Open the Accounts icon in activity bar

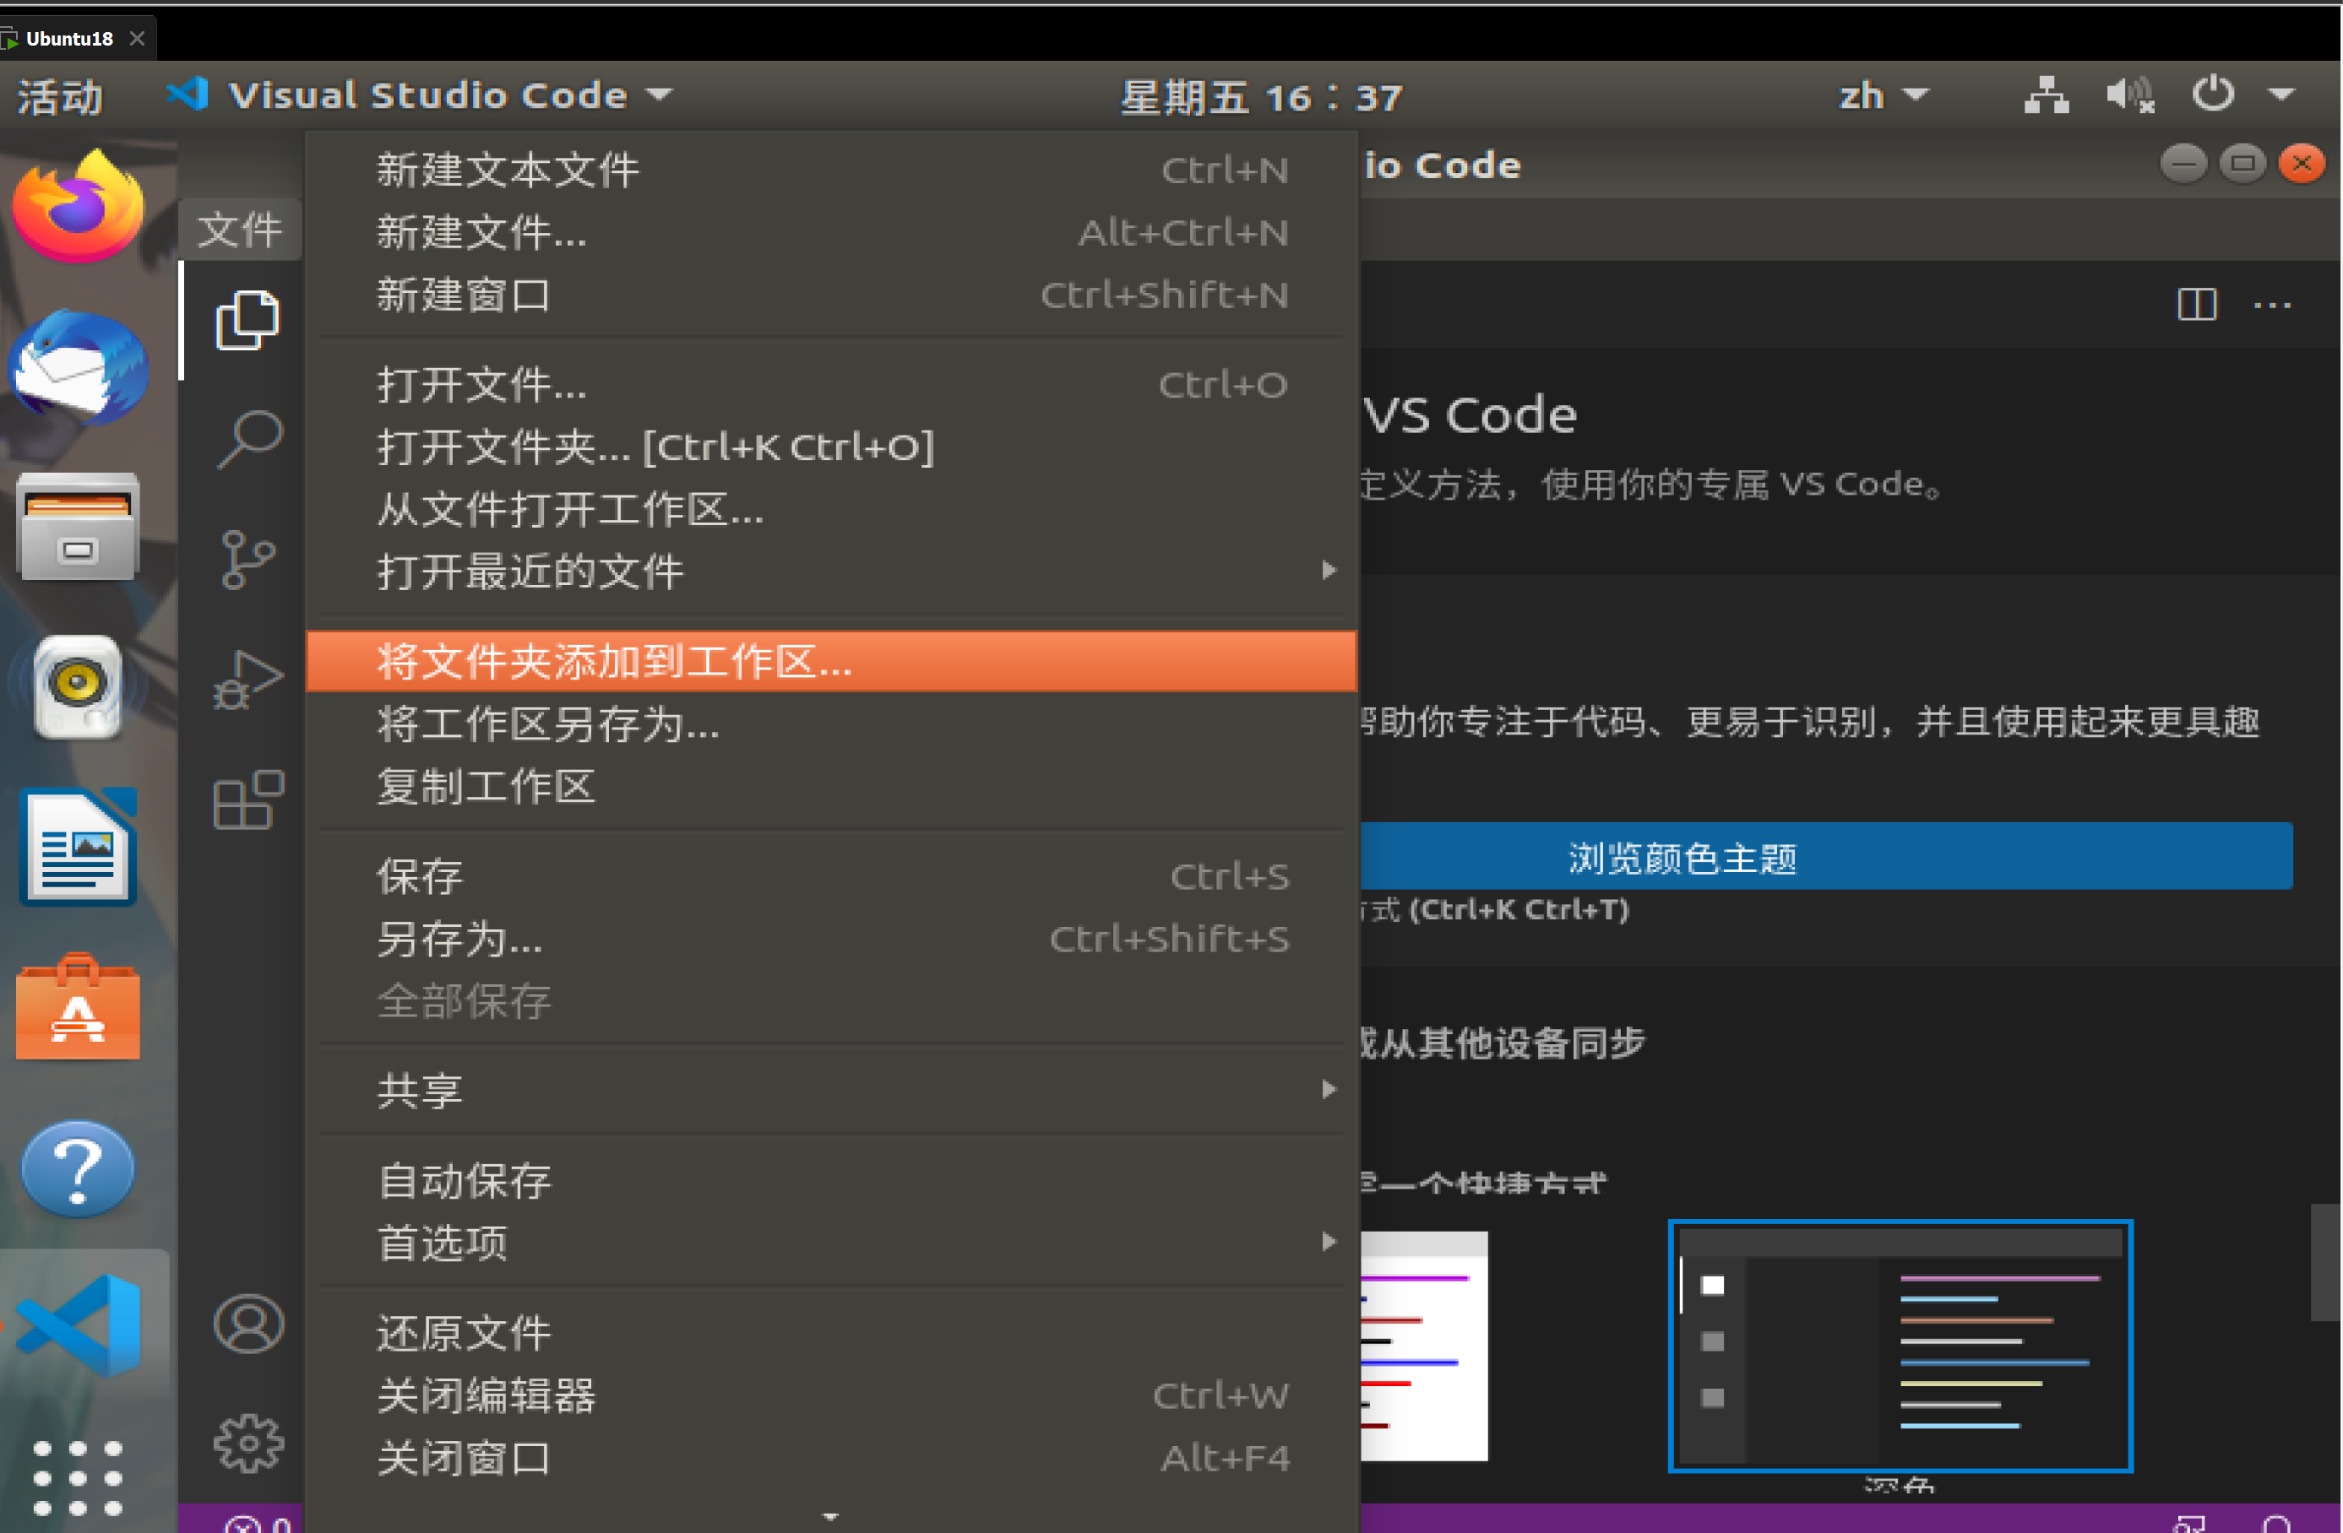coord(248,1324)
